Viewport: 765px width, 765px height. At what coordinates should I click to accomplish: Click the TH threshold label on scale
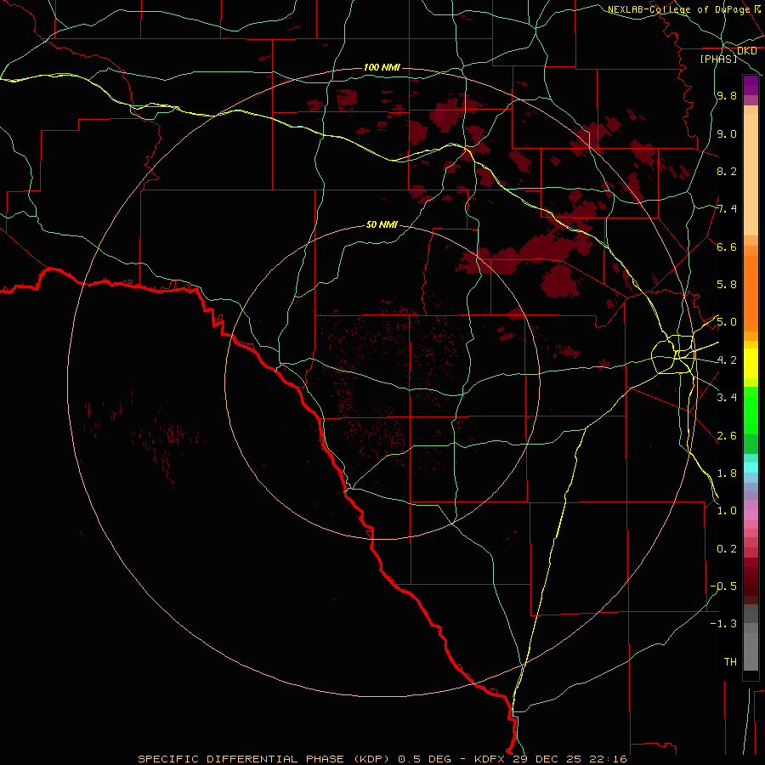click(730, 662)
